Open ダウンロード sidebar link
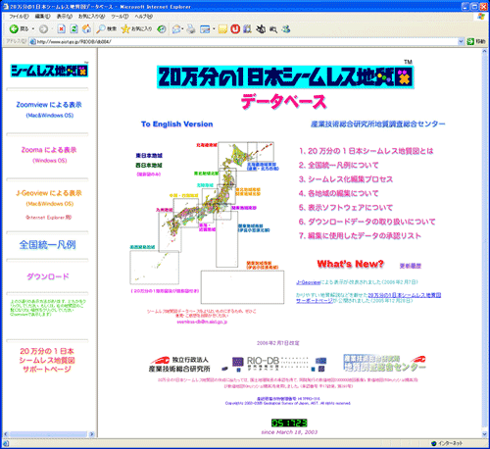Screen dimensions: 490x449 coord(48,276)
